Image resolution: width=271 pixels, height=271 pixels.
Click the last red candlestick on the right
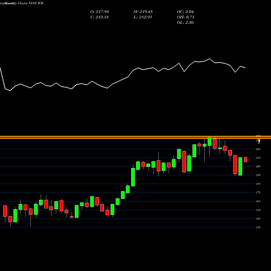246,159
